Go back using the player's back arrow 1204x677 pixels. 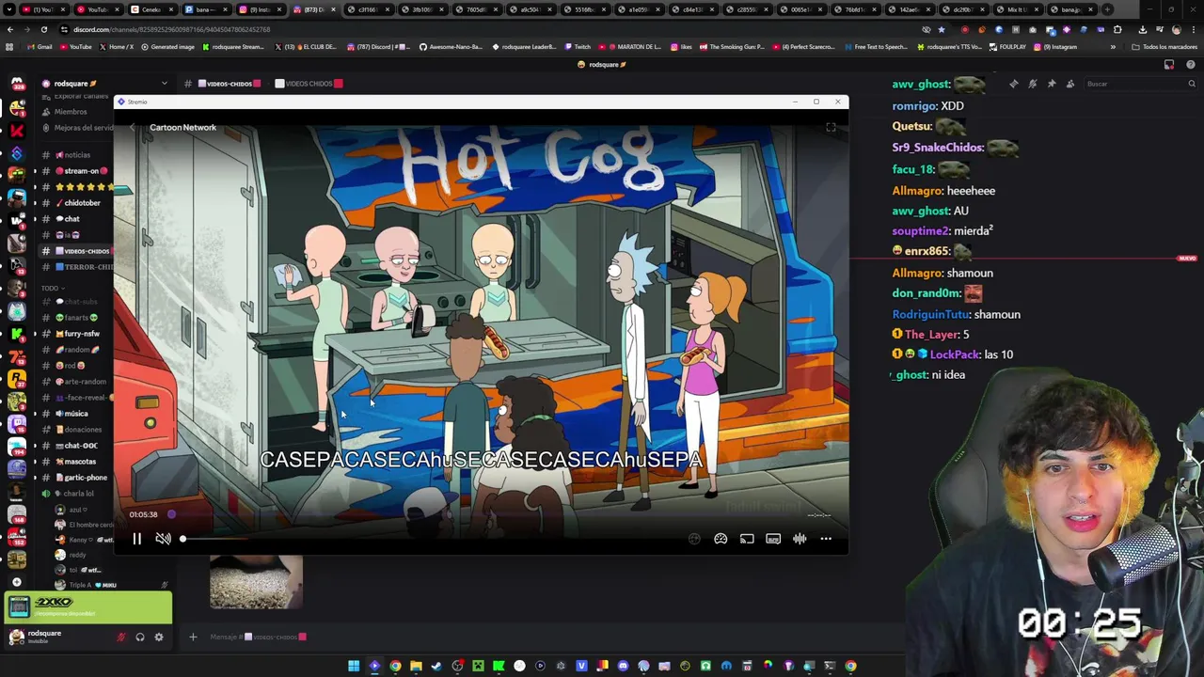point(133,127)
